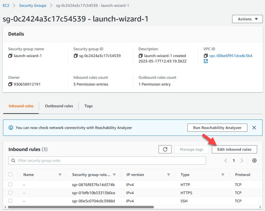Open the Actions dropdown menu

[x=247, y=19]
